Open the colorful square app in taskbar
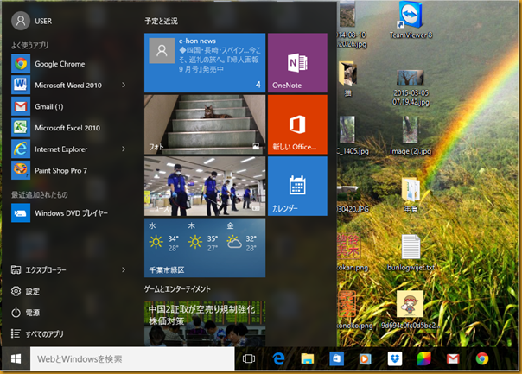The width and height of the screenshot is (522, 374). [x=423, y=358]
